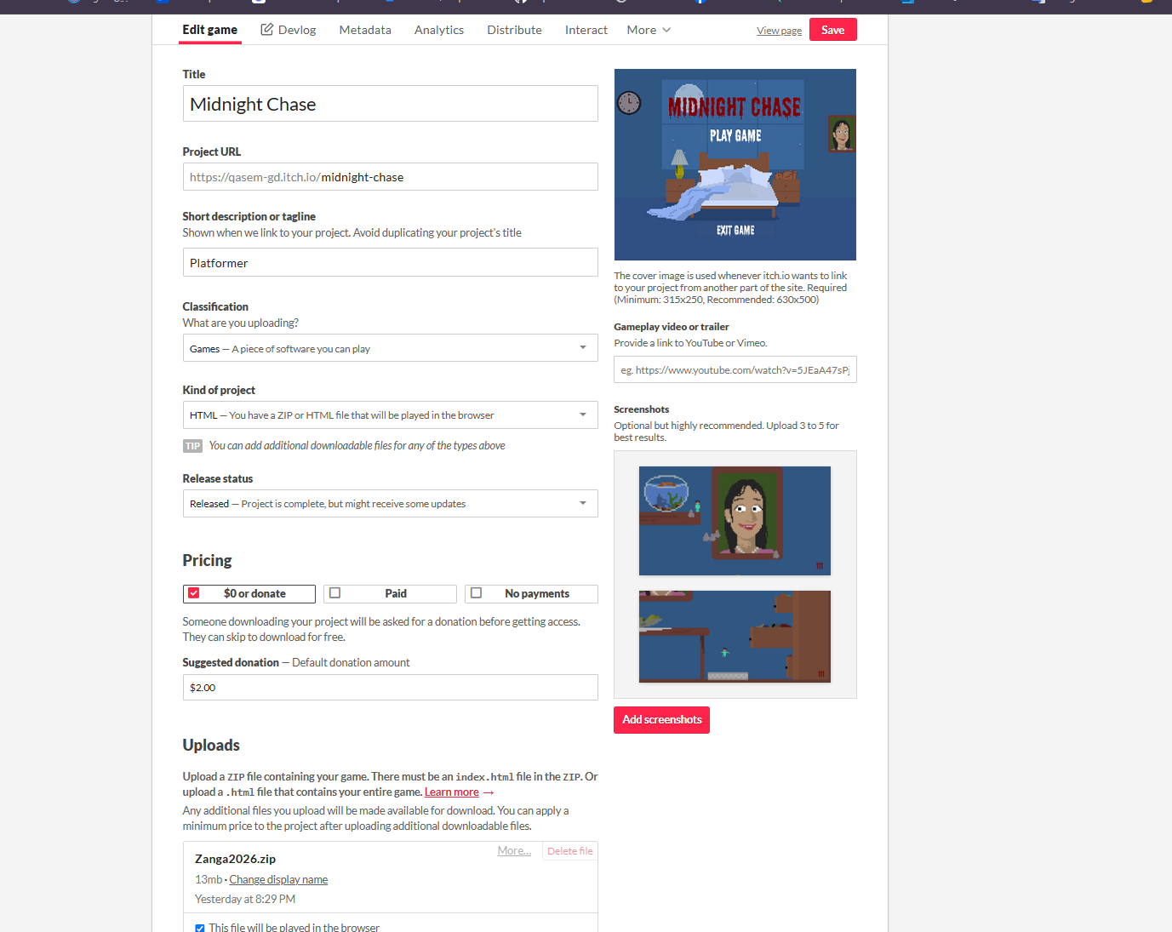Screen dimensions: 1172x932
Task: Click the More menu chevron arrow
Action: coord(666,30)
